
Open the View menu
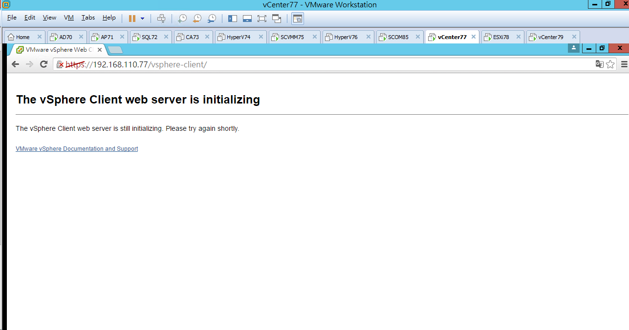49,18
